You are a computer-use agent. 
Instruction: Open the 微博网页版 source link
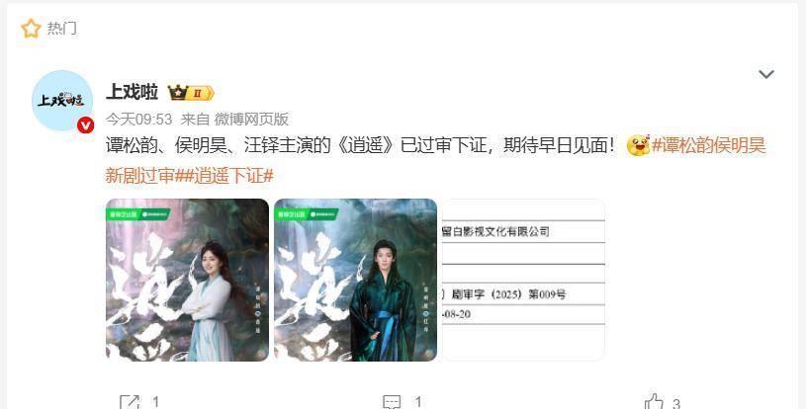(251, 120)
